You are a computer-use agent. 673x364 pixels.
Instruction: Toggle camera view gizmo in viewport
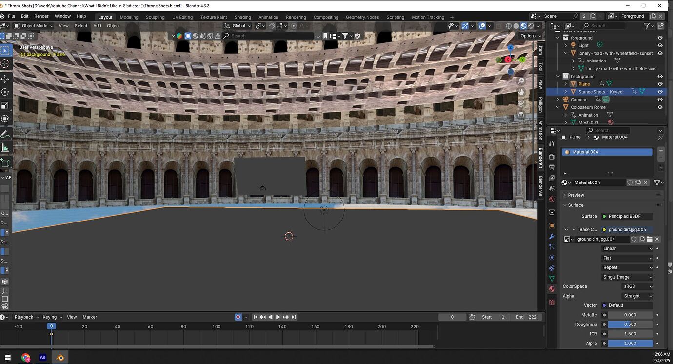(x=521, y=103)
